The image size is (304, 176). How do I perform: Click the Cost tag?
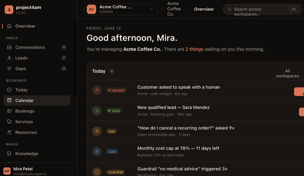112,151
